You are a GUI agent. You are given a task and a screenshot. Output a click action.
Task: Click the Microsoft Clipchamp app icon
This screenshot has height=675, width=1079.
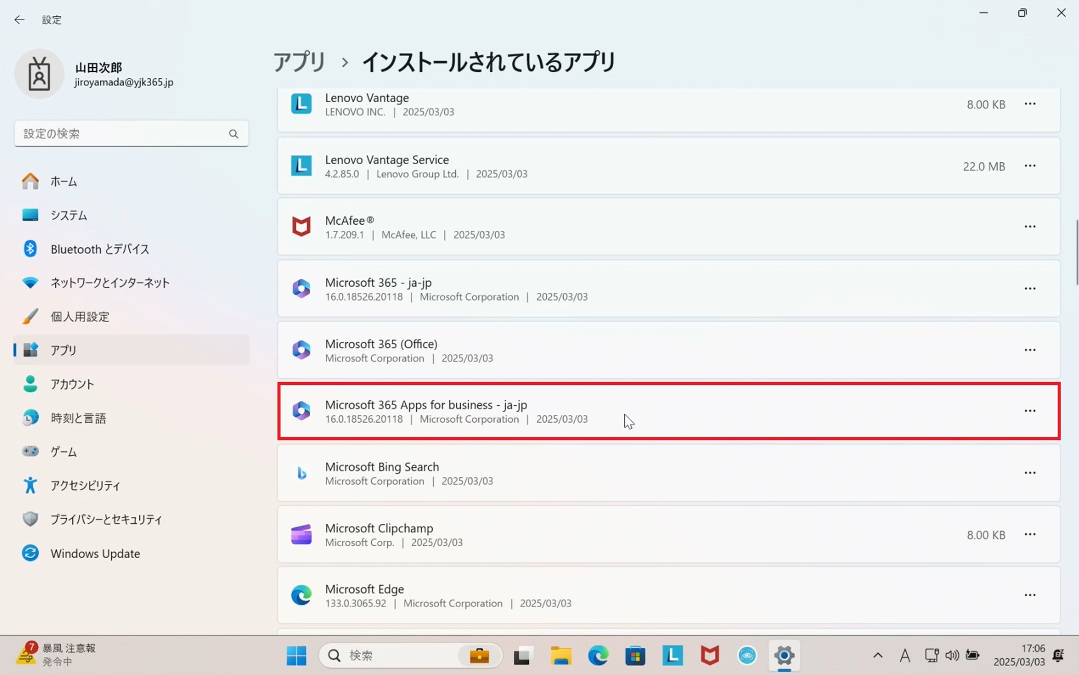pos(301,534)
